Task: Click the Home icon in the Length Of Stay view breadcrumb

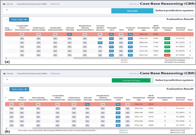Action: point(4,73)
